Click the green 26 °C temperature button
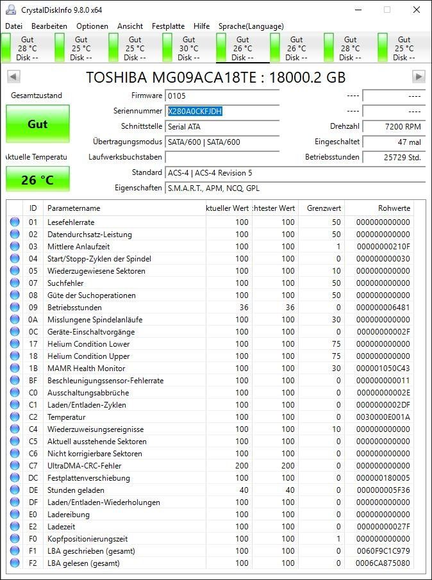This screenshot has width=432, height=580. tap(38, 179)
